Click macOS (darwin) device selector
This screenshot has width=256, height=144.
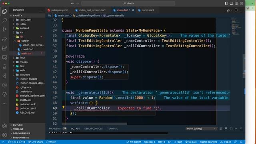(x=208, y=142)
